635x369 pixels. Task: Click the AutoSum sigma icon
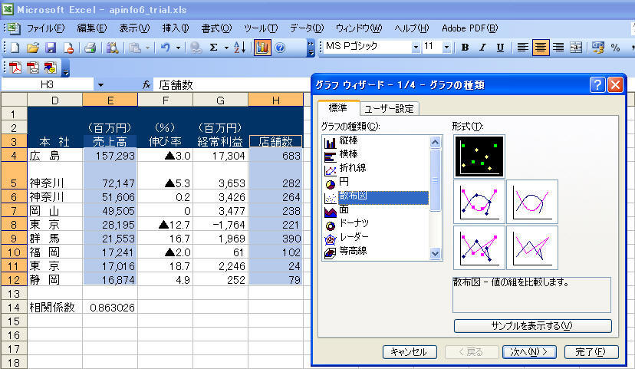pyautogui.click(x=215, y=48)
